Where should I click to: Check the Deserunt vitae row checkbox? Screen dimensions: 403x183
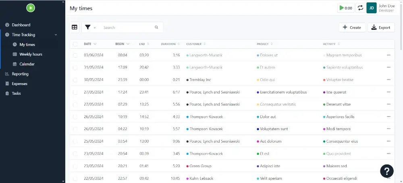click(75, 105)
